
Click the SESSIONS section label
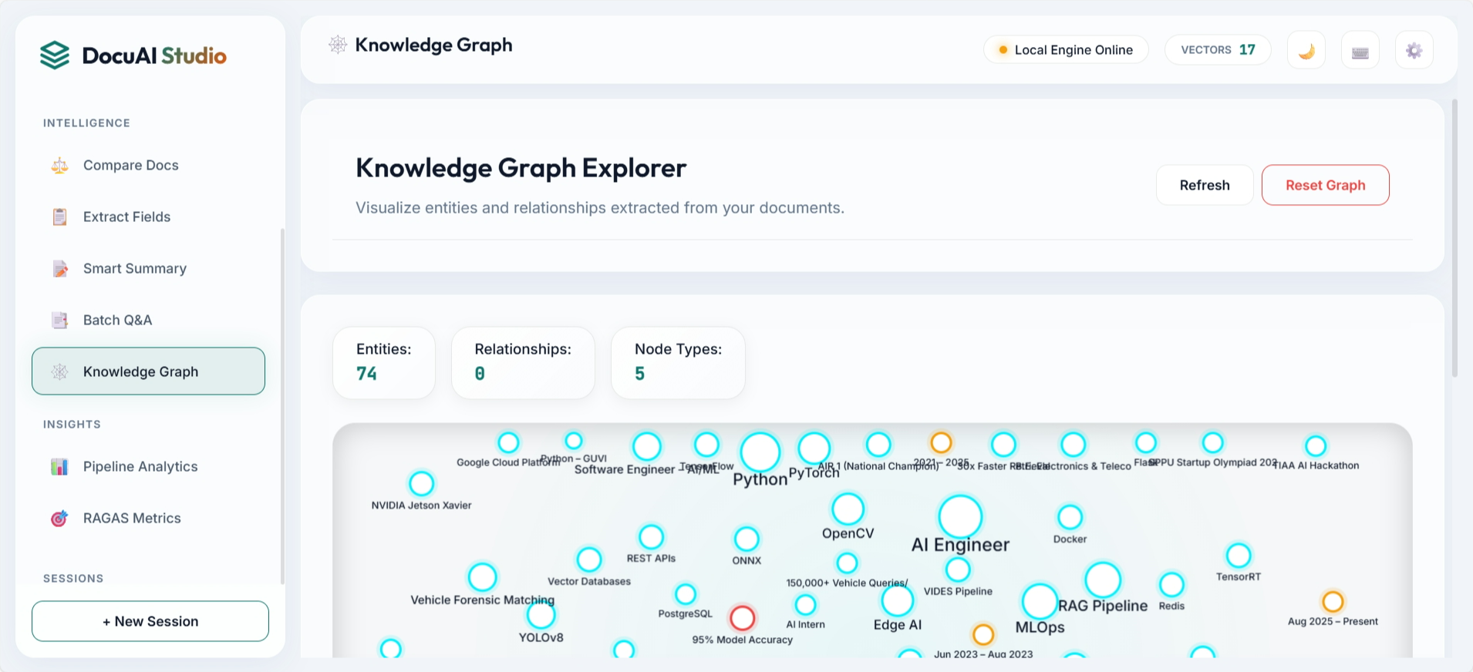click(x=73, y=578)
